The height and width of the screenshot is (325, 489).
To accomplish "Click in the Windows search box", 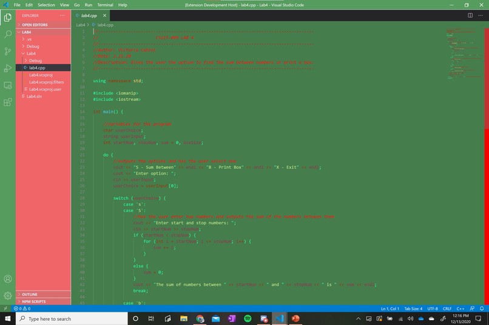I will [x=72, y=318].
